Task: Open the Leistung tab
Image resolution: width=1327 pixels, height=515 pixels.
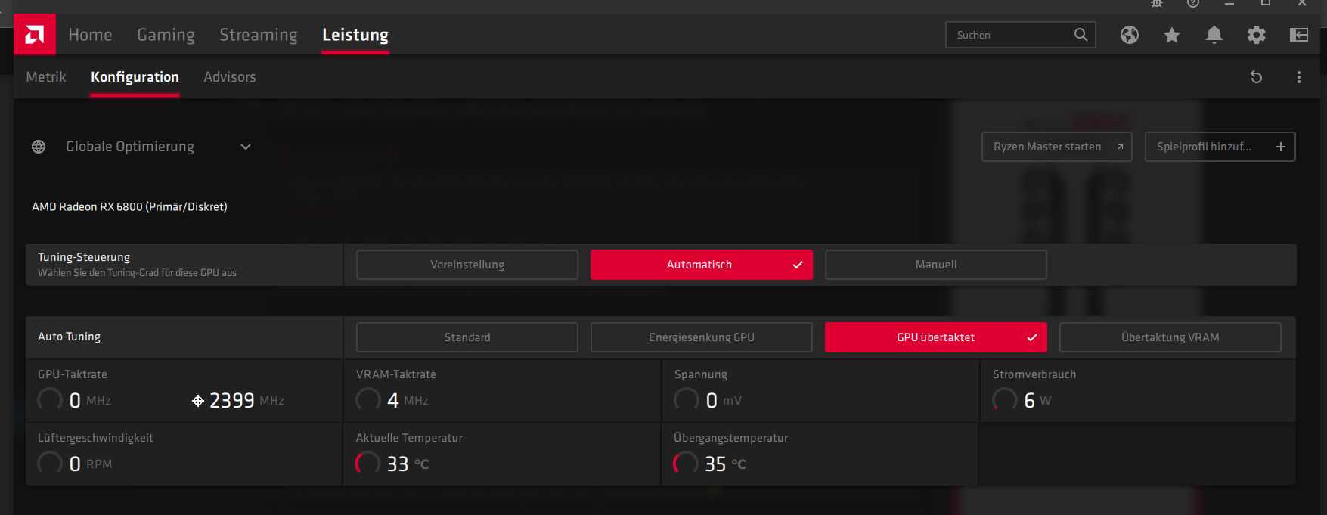Action: (355, 35)
